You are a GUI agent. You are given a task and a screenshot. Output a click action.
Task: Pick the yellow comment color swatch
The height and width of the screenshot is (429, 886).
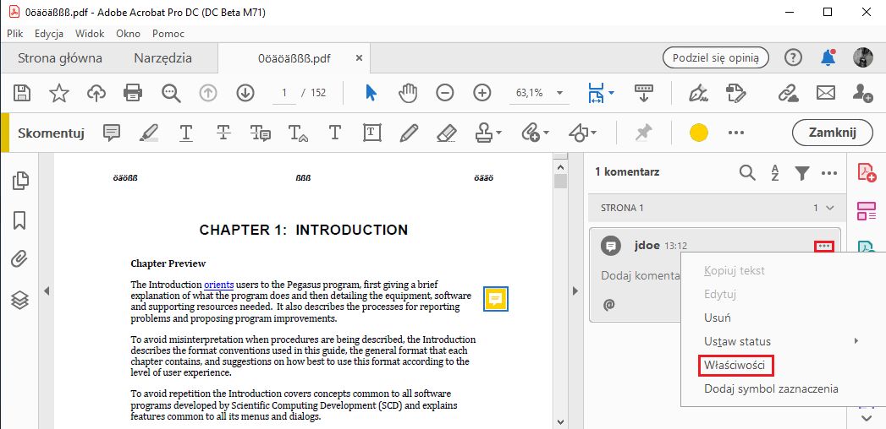click(x=699, y=133)
